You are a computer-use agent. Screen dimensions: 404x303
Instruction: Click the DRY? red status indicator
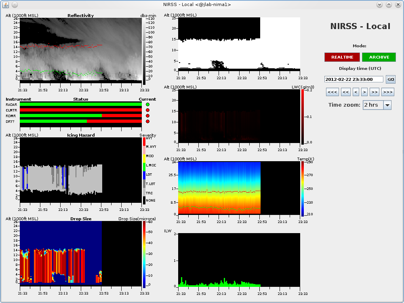pos(147,121)
